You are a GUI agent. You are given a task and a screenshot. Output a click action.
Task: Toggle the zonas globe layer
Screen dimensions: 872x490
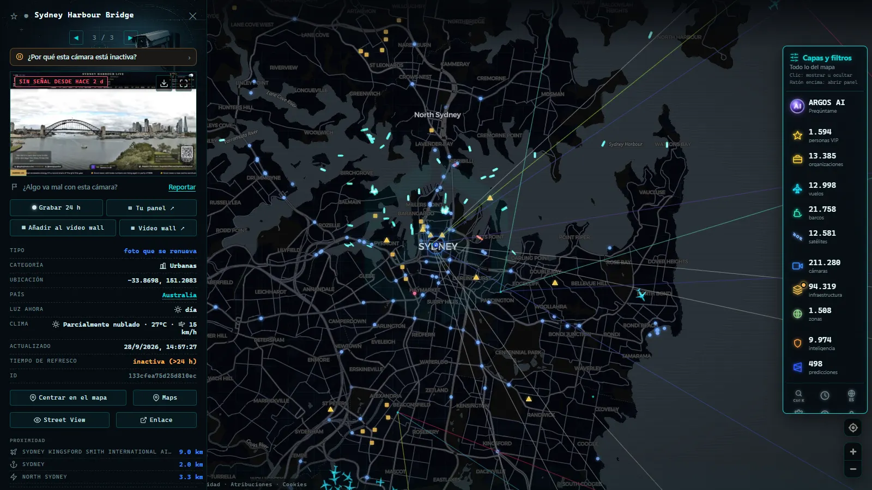point(797,314)
